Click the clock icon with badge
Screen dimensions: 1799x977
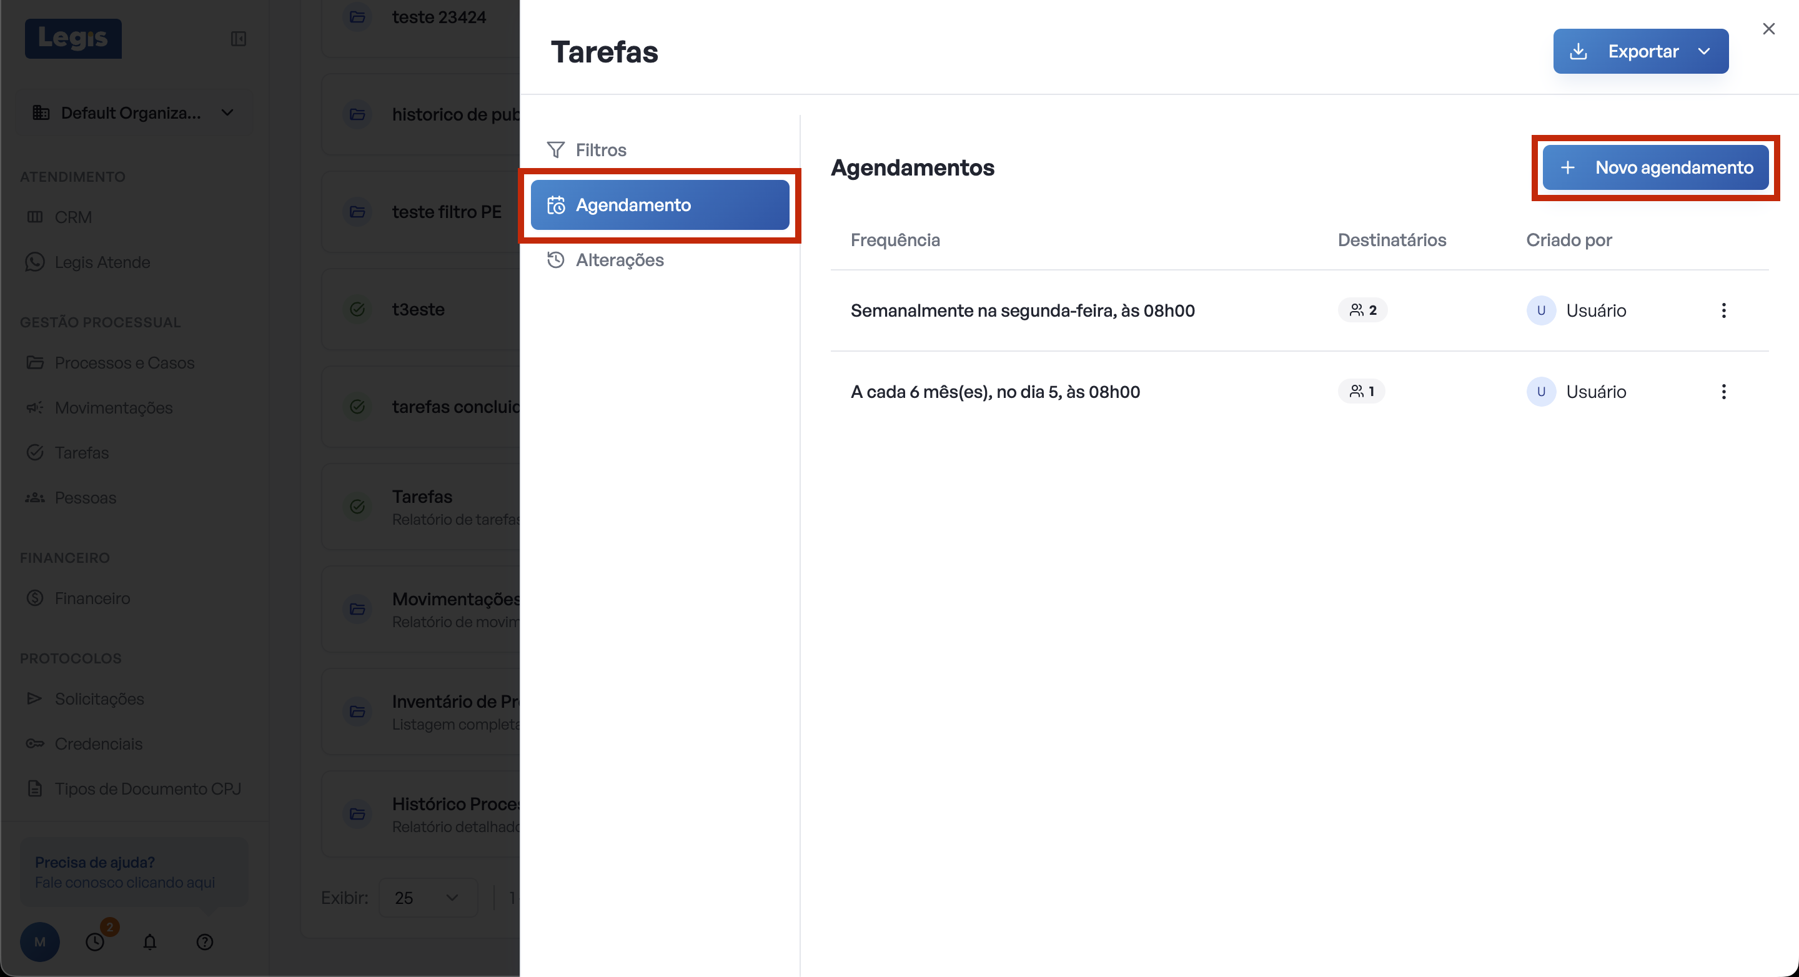95,942
